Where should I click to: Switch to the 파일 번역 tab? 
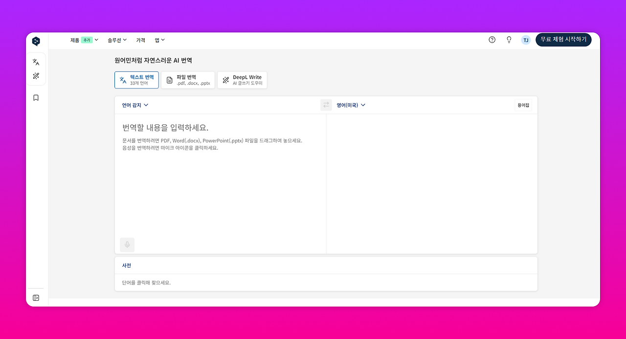(188, 80)
